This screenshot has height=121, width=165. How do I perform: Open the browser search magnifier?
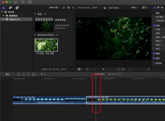point(73,8)
